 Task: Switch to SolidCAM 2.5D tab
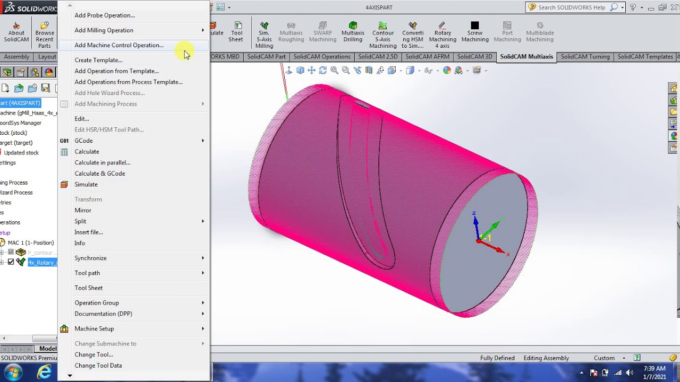coord(378,57)
